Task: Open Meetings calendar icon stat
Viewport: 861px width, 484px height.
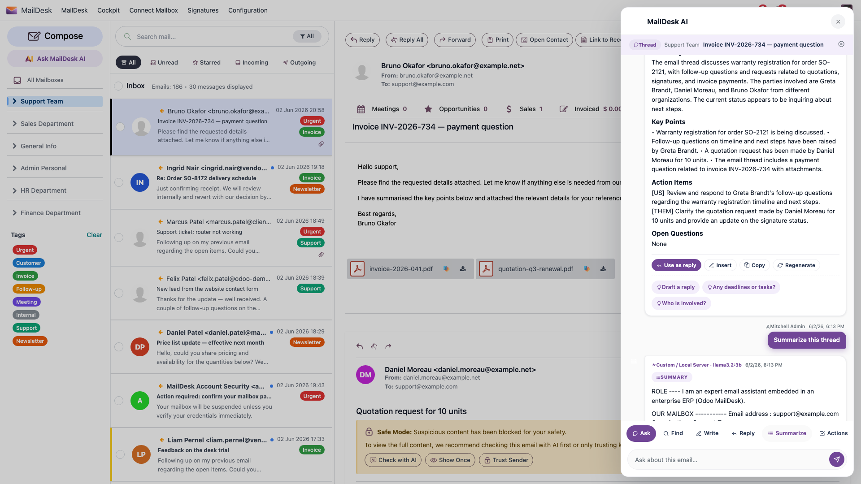Action: [x=361, y=109]
